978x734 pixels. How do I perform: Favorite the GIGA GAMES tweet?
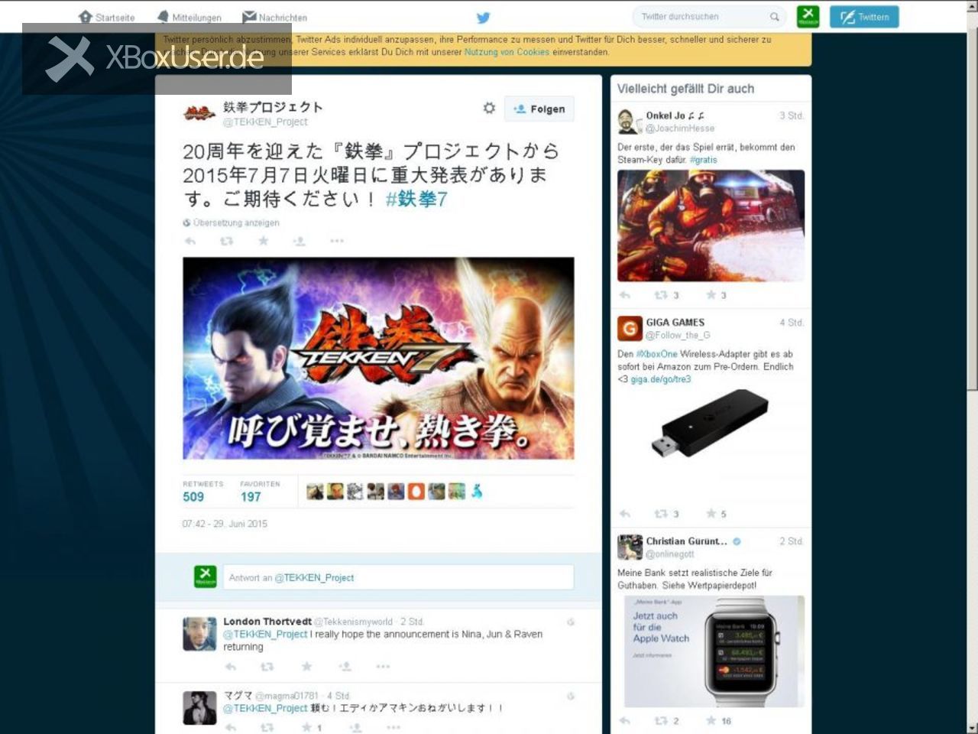pos(711,514)
